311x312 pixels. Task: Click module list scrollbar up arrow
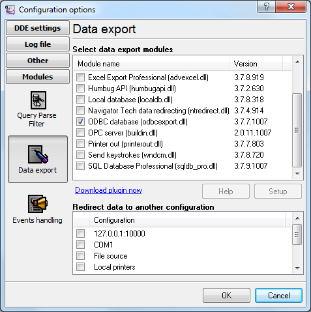click(297, 62)
